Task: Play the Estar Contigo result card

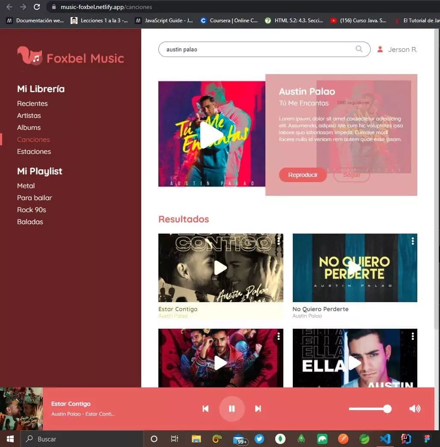Action: tap(220, 268)
